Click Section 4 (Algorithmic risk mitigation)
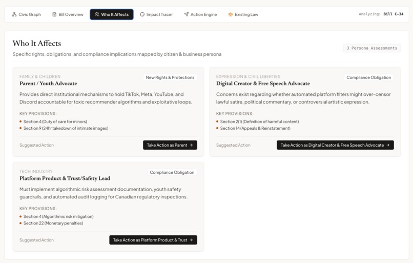This screenshot has width=413, height=263. click(58, 216)
